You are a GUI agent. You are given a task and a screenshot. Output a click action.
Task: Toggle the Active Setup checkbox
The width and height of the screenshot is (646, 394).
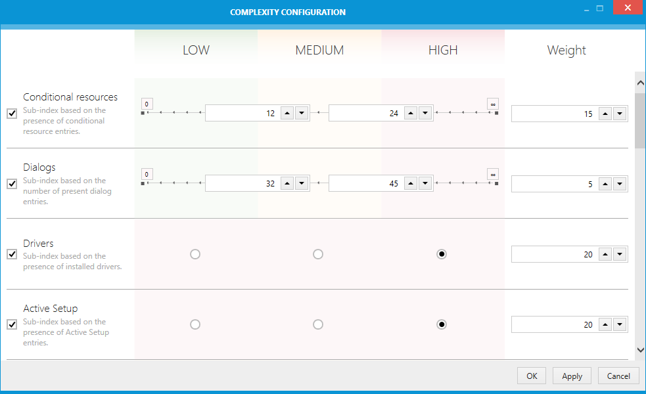[x=11, y=324]
